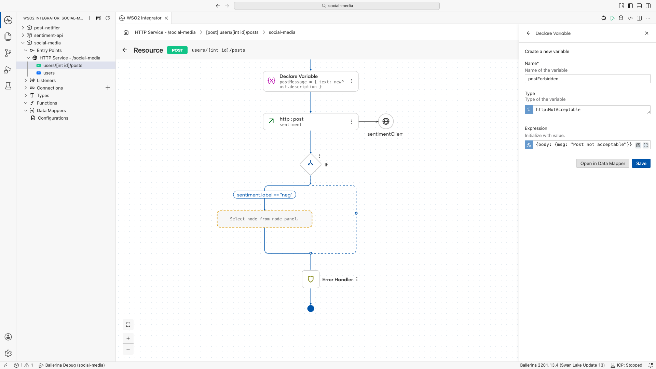Viewport: 656px width, 369px height.
Task: Expand the sentiment-api project
Action: (x=23, y=35)
